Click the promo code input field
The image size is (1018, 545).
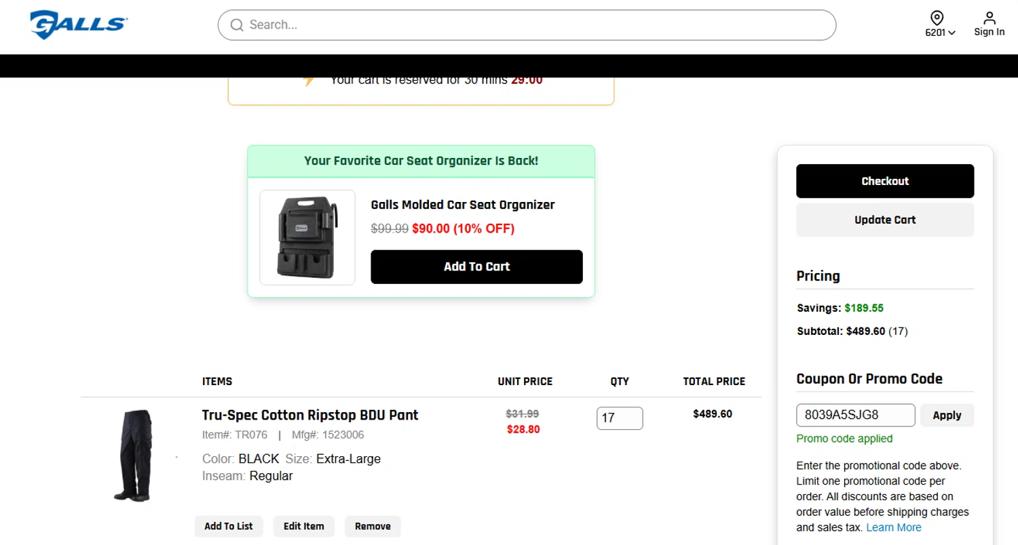point(855,415)
